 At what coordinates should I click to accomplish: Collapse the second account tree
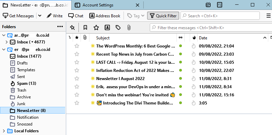[x=4, y=50]
